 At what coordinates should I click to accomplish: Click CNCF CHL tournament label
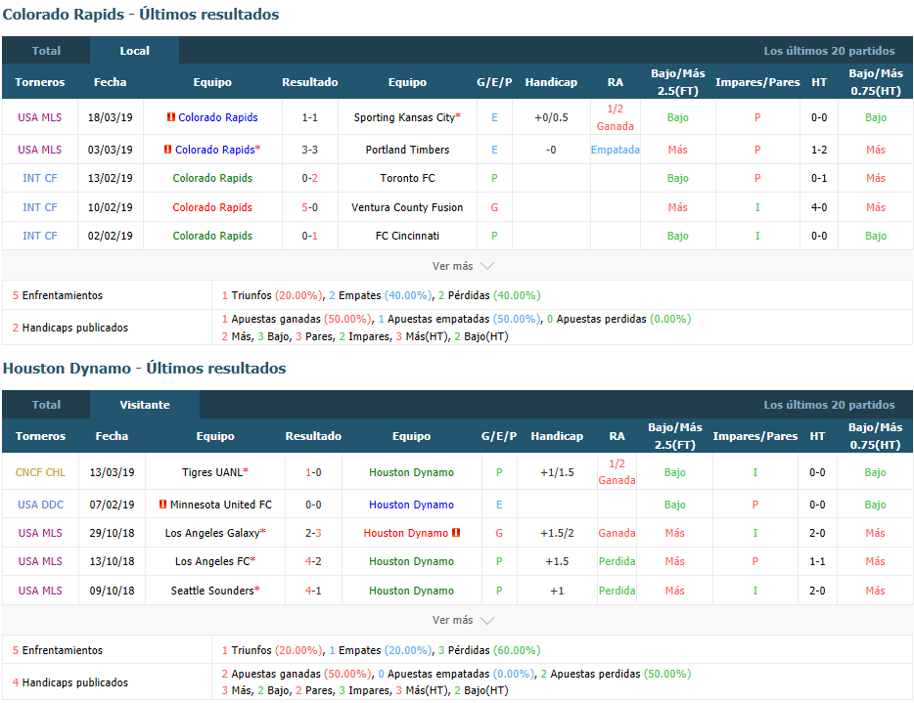[40, 472]
